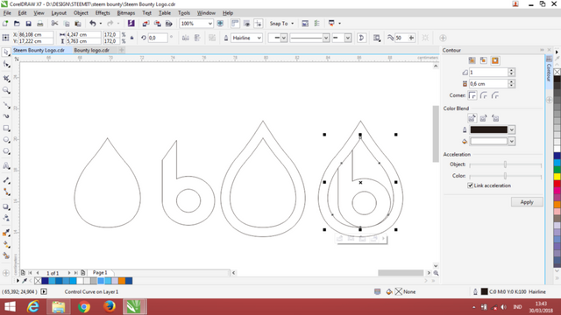Open line style dropdown
This screenshot has height=315, width=561.
[325, 38]
